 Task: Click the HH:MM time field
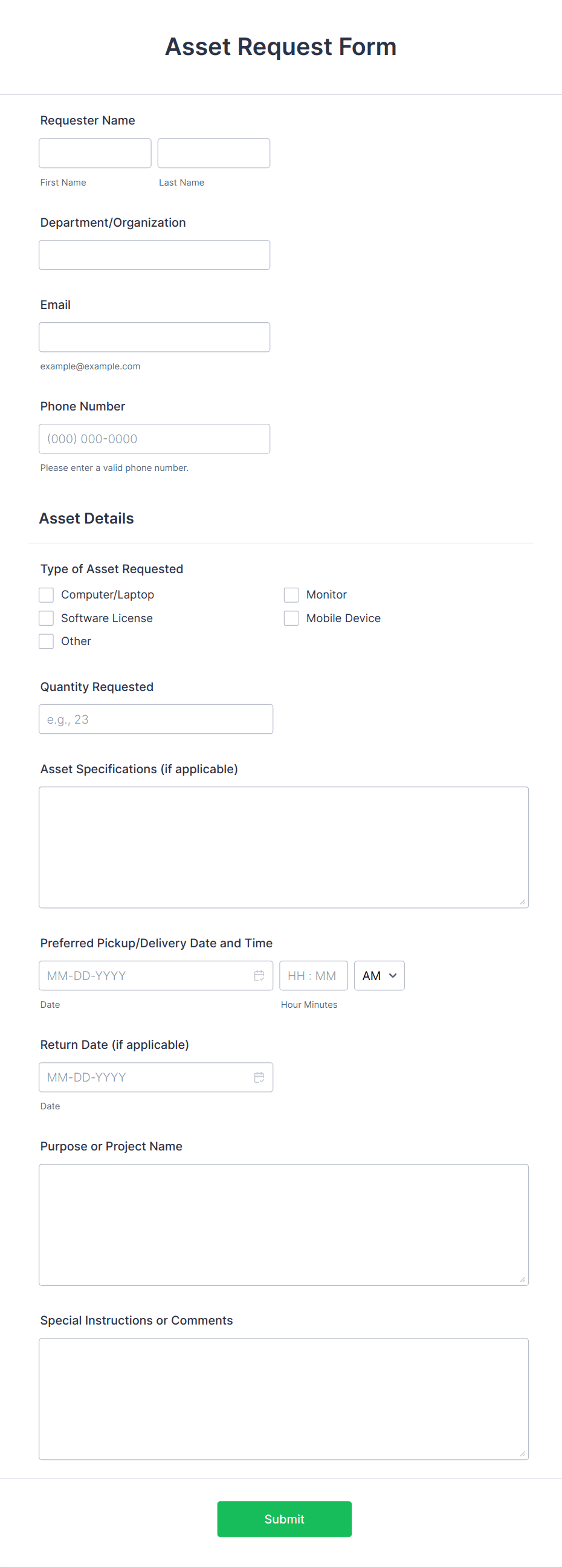(x=313, y=975)
